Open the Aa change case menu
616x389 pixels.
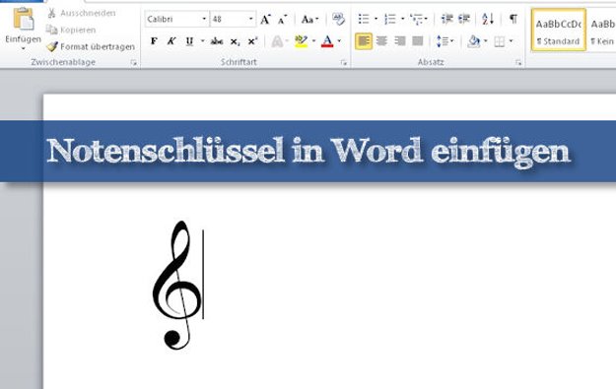[309, 19]
